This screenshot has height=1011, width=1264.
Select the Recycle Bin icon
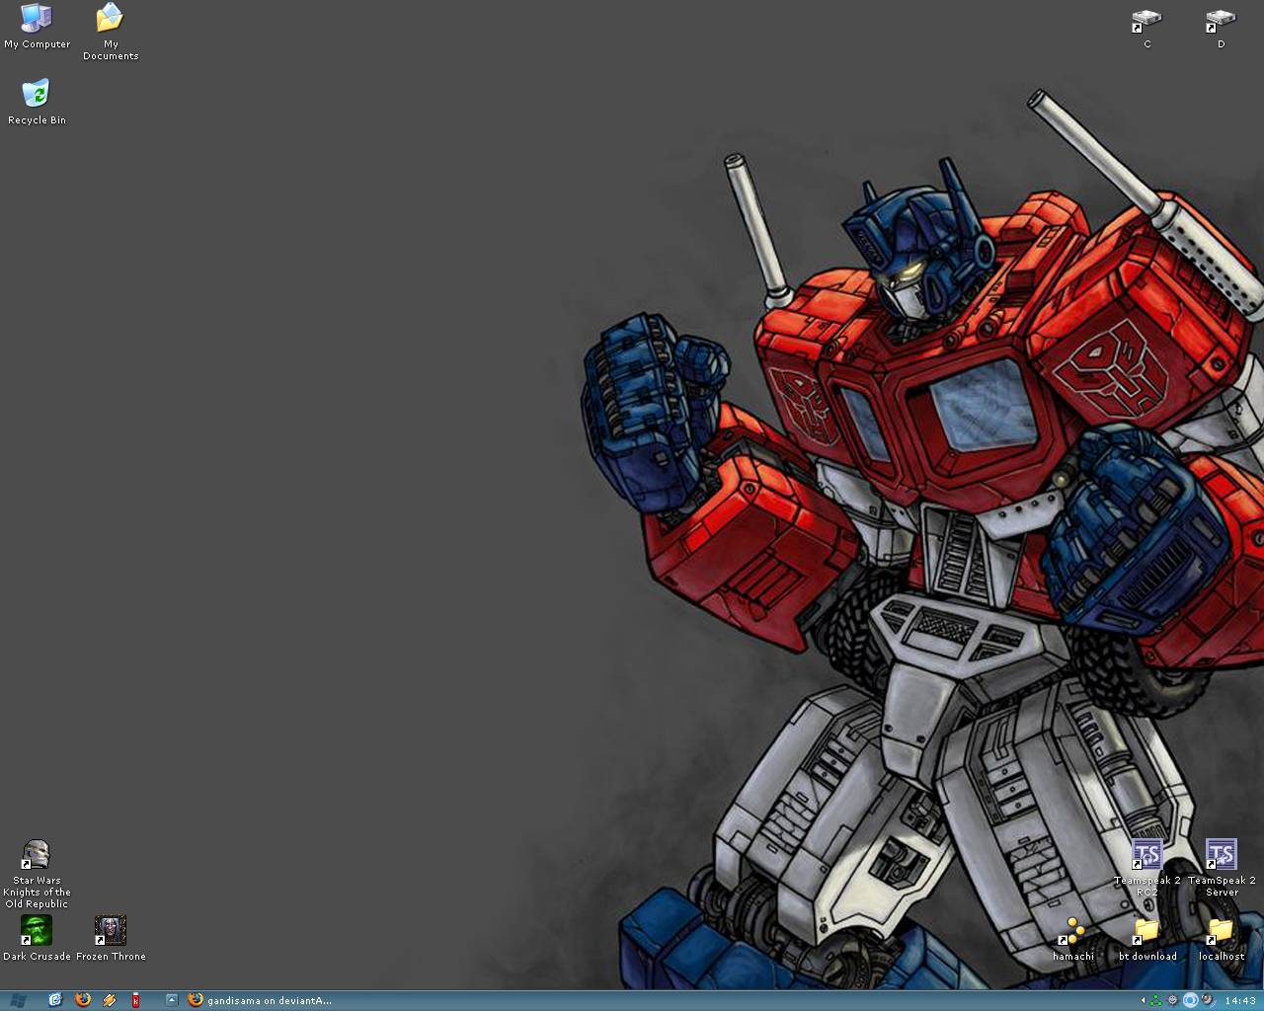(37, 102)
